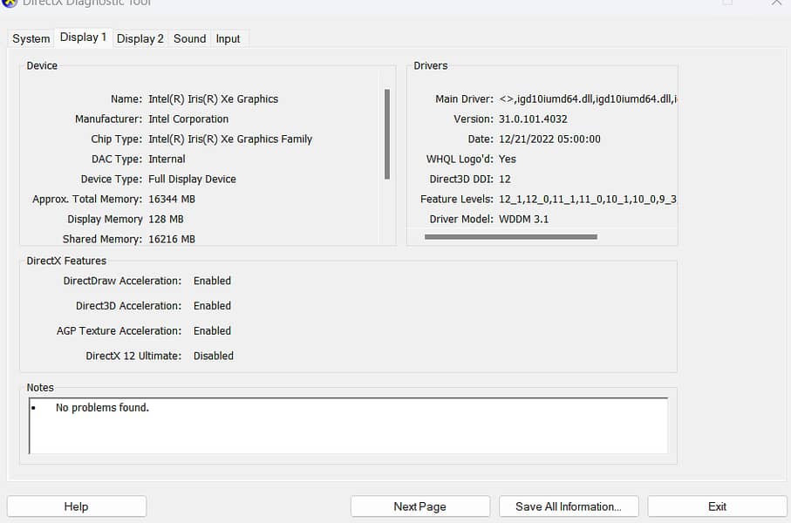The image size is (791, 523).
Task: Click the DirectX icon in the title bar
Action: point(8,3)
